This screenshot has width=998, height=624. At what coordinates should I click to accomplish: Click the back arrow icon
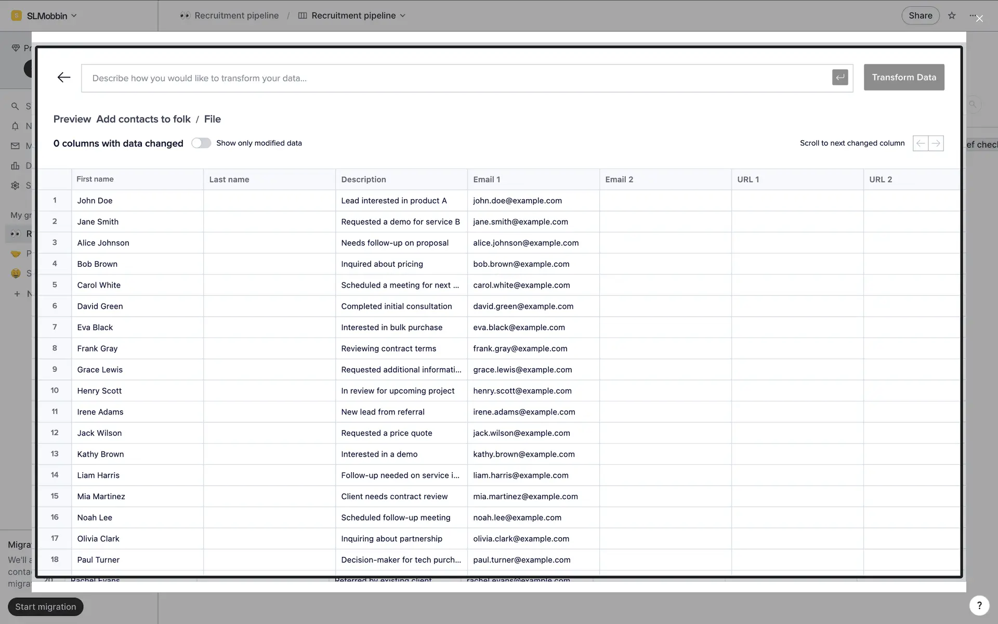64,77
